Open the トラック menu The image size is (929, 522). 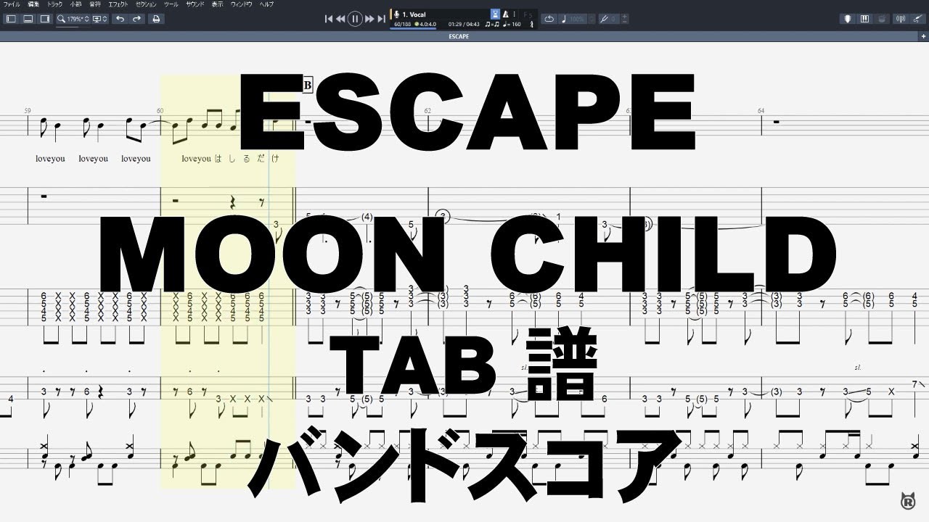coord(54,4)
